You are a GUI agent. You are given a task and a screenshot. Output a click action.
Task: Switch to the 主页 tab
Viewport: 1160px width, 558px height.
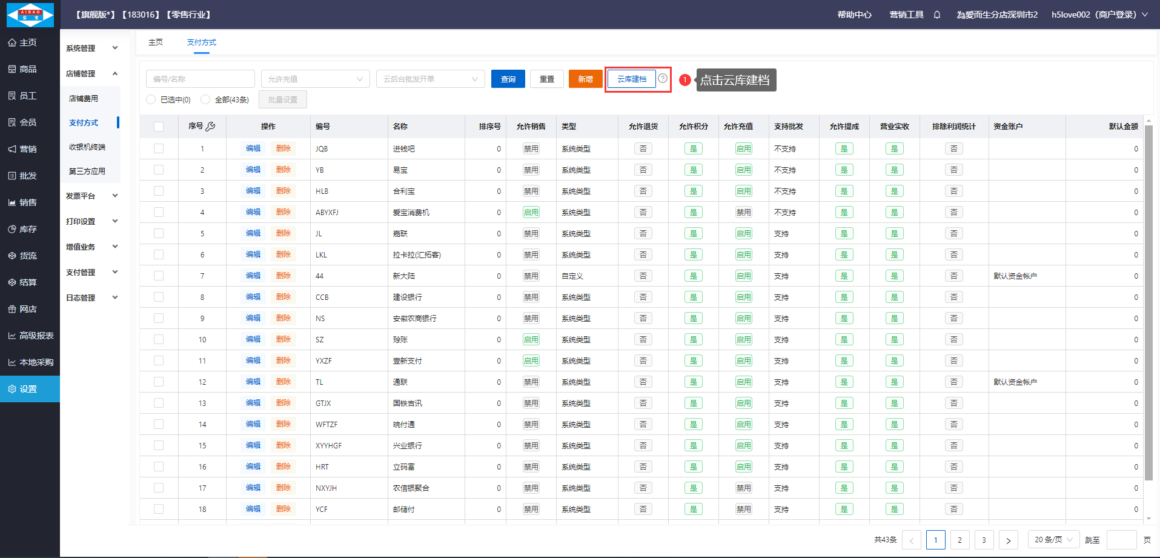156,42
